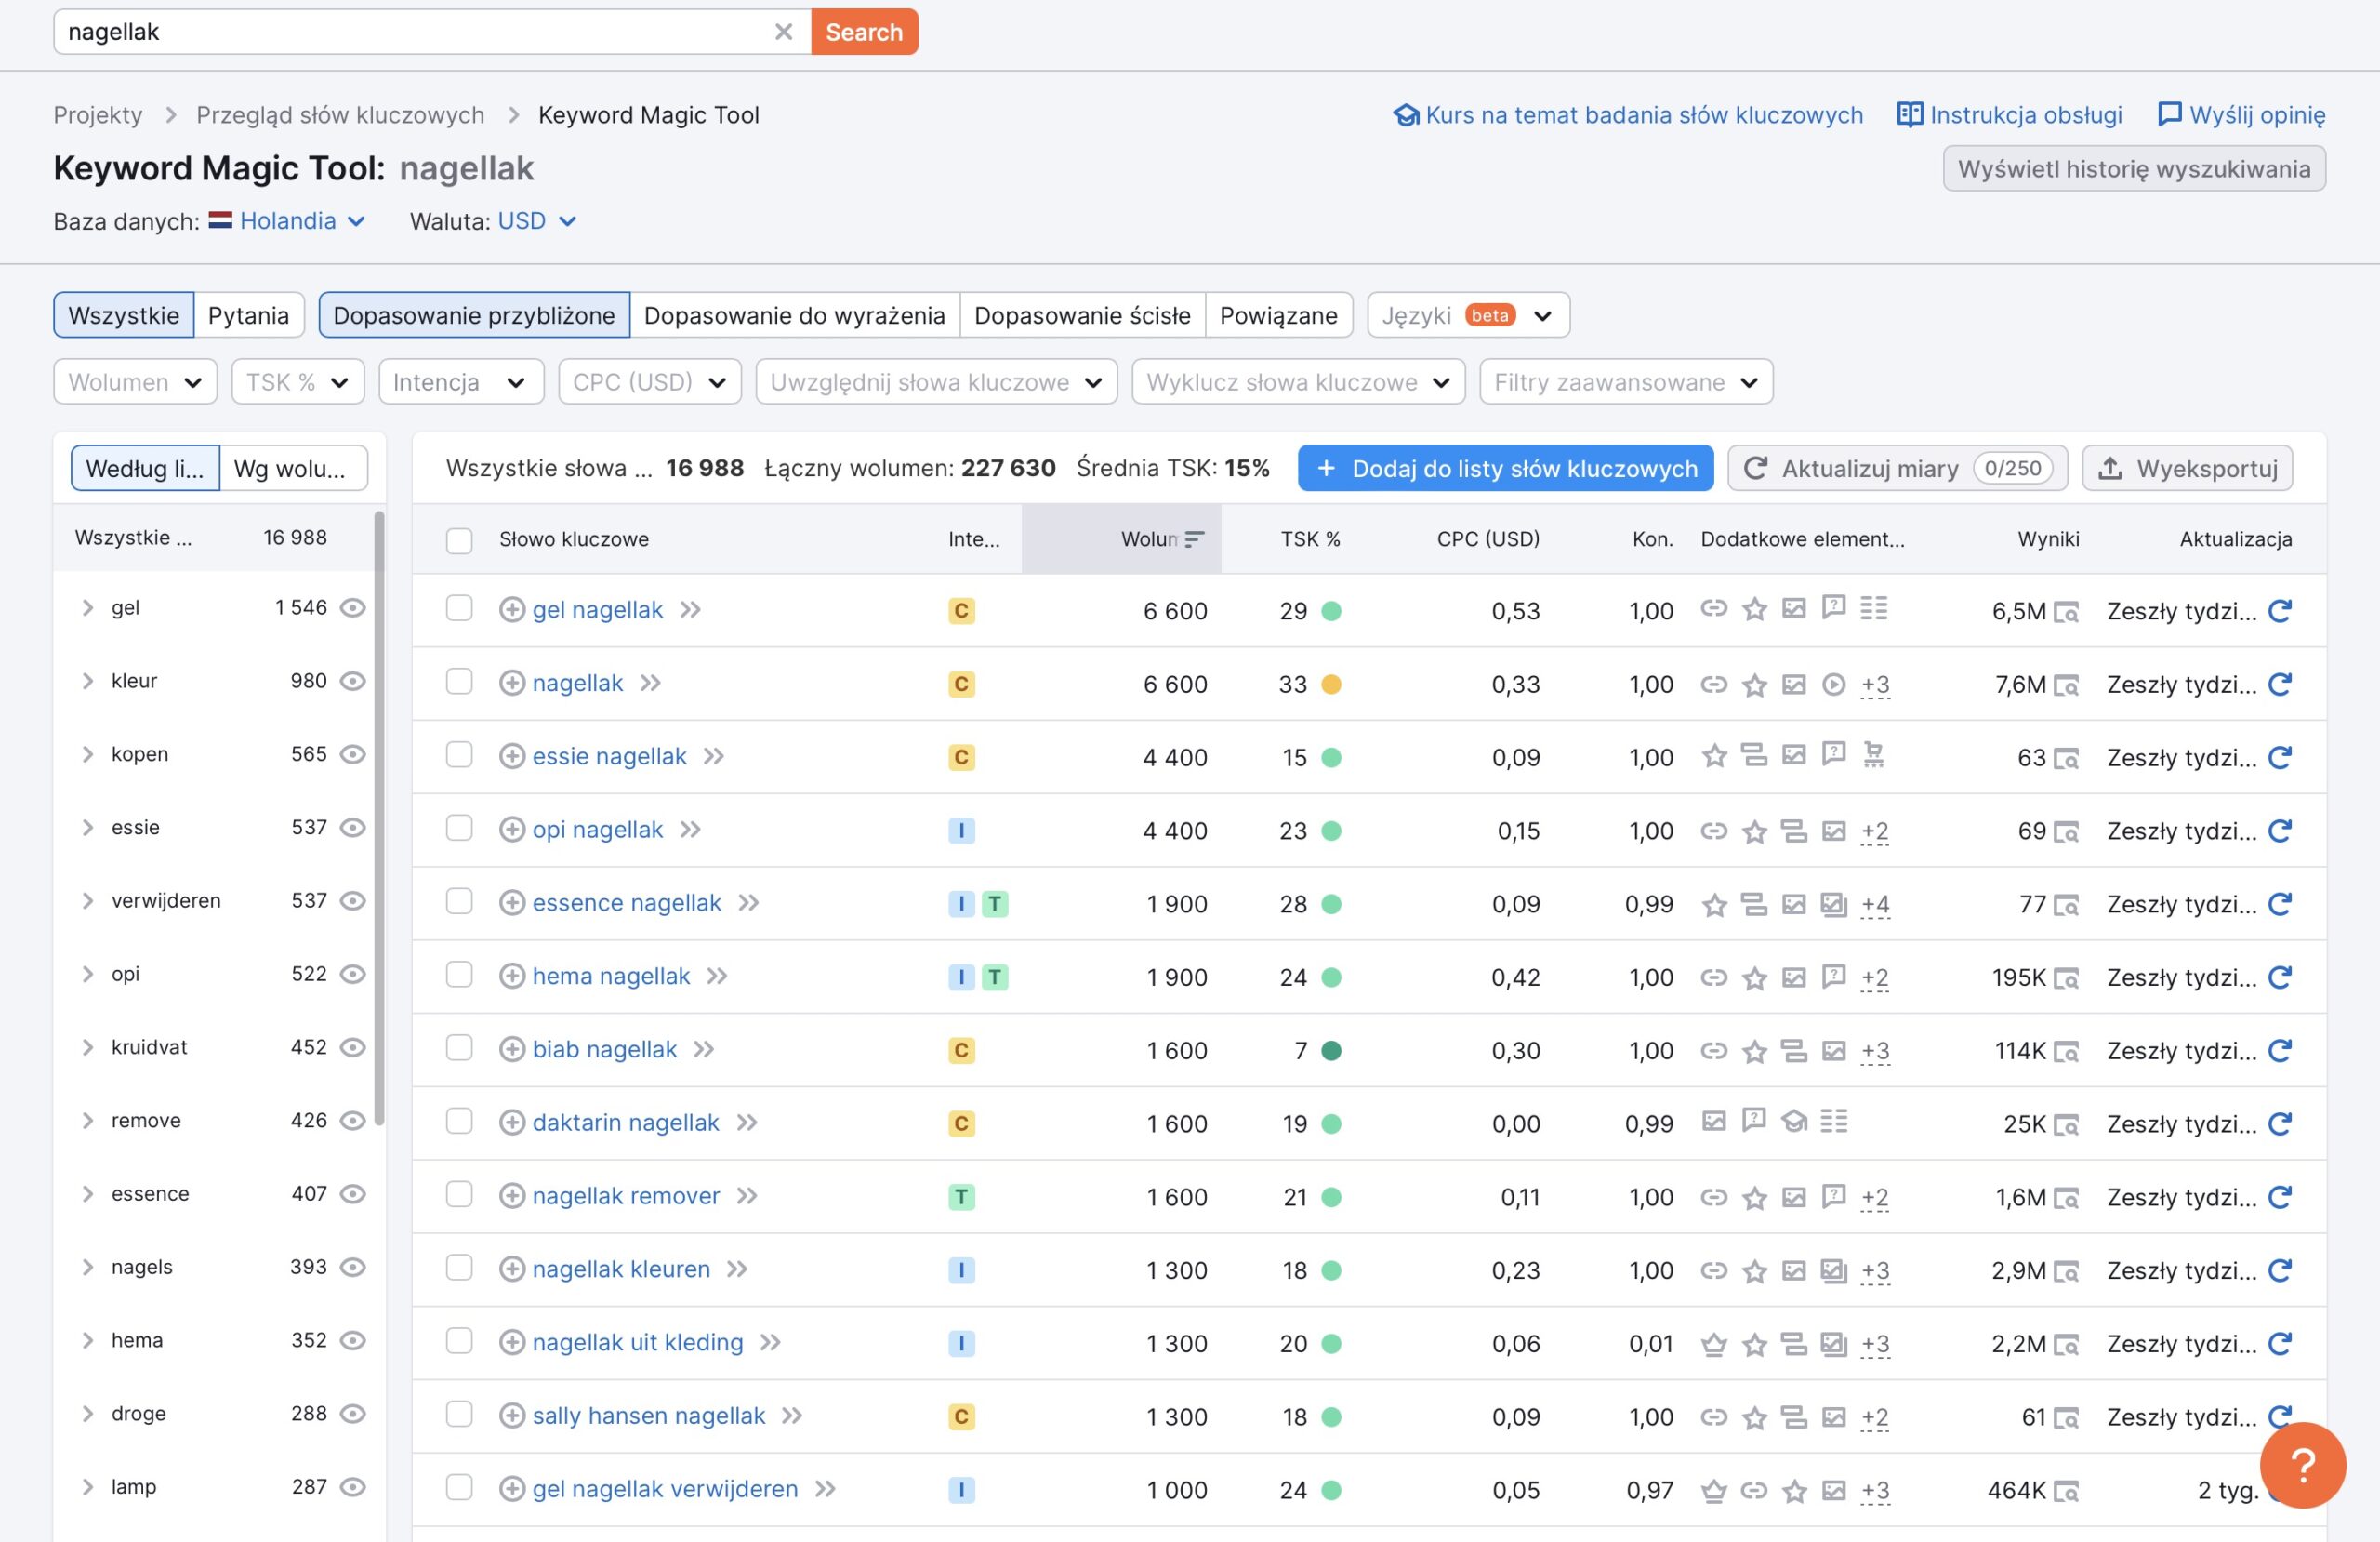The height and width of the screenshot is (1542, 2380).
Task: Show +3 more SERP features for nagellak
Action: coord(1875,685)
